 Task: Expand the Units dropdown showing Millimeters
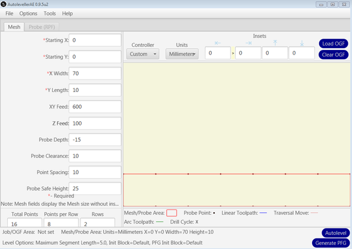(181, 54)
